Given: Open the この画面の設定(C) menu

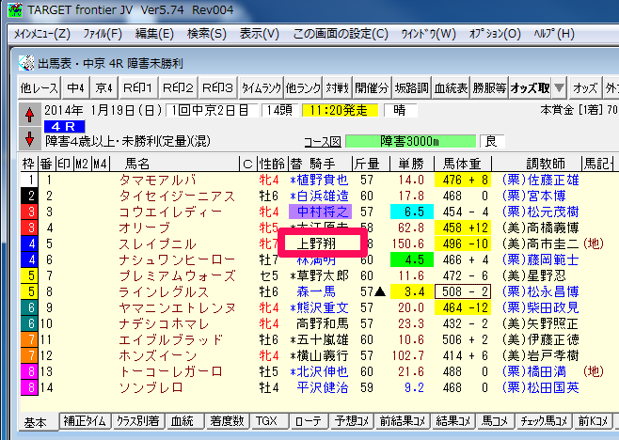Looking at the screenshot, I should (x=341, y=34).
